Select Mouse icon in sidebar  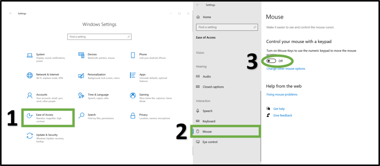198,132
